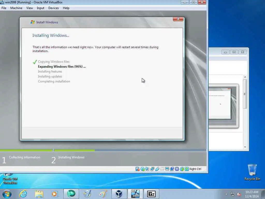
Task: Click the 'Installing updates' step
Action: point(50,76)
